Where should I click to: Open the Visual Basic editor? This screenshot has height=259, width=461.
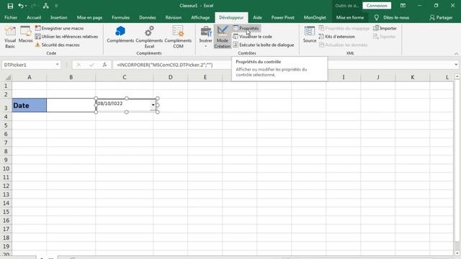click(x=10, y=37)
